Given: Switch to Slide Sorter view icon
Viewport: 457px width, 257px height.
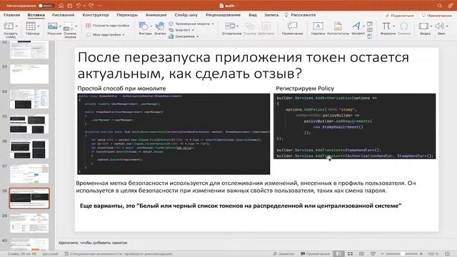Looking at the screenshot, I should [x=351, y=254].
